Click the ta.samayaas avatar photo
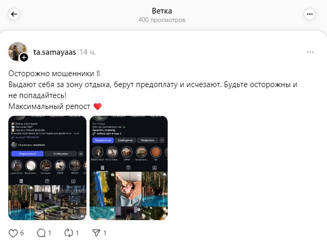Screen dimensions: 327x242 click(x=18, y=51)
